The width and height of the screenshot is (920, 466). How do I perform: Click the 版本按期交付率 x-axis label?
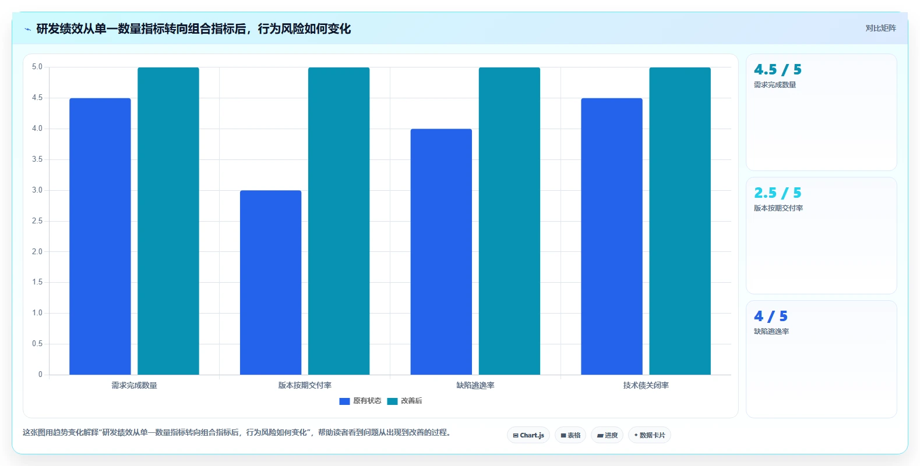tap(305, 385)
